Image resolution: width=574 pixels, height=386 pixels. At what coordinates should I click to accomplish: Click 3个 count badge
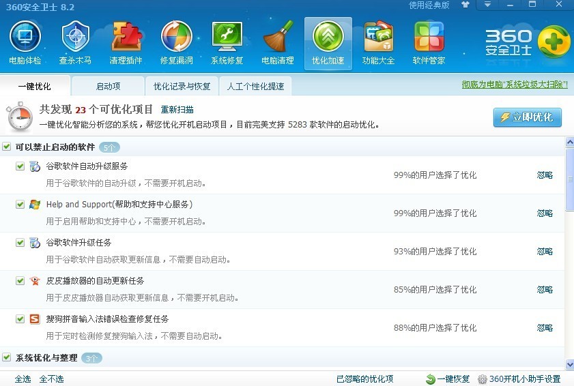tap(91, 358)
